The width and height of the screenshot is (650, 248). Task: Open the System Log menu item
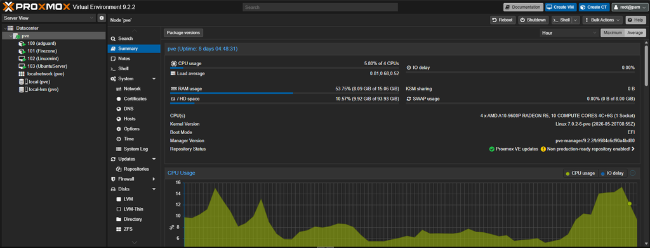pos(136,149)
